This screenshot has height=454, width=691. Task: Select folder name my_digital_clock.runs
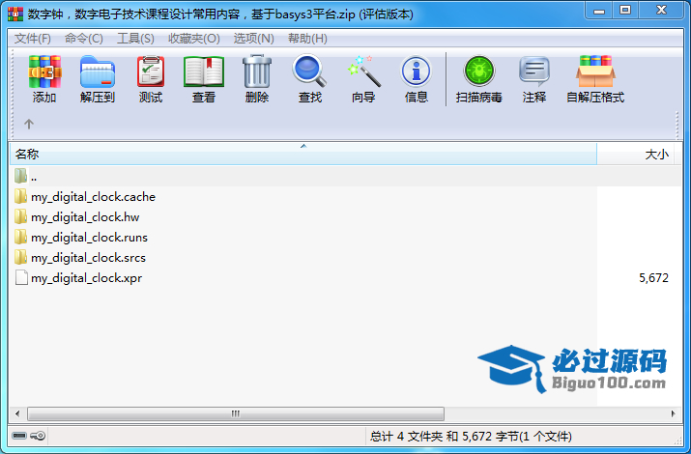tap(89, 238)
